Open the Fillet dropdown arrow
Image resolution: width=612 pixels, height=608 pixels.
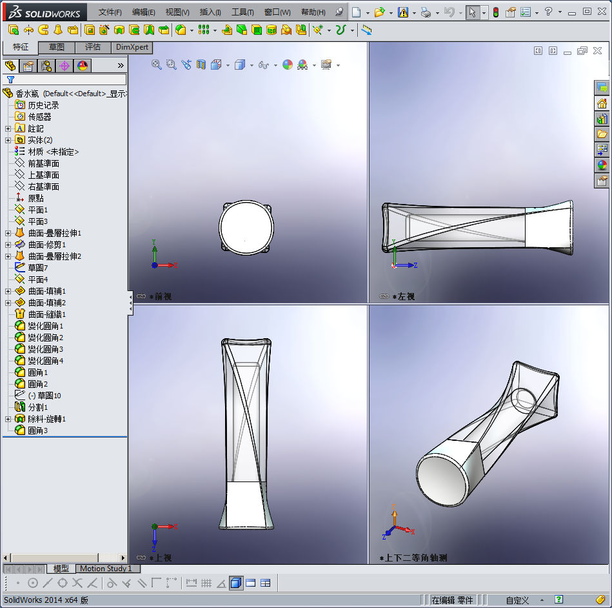(192, 30)
